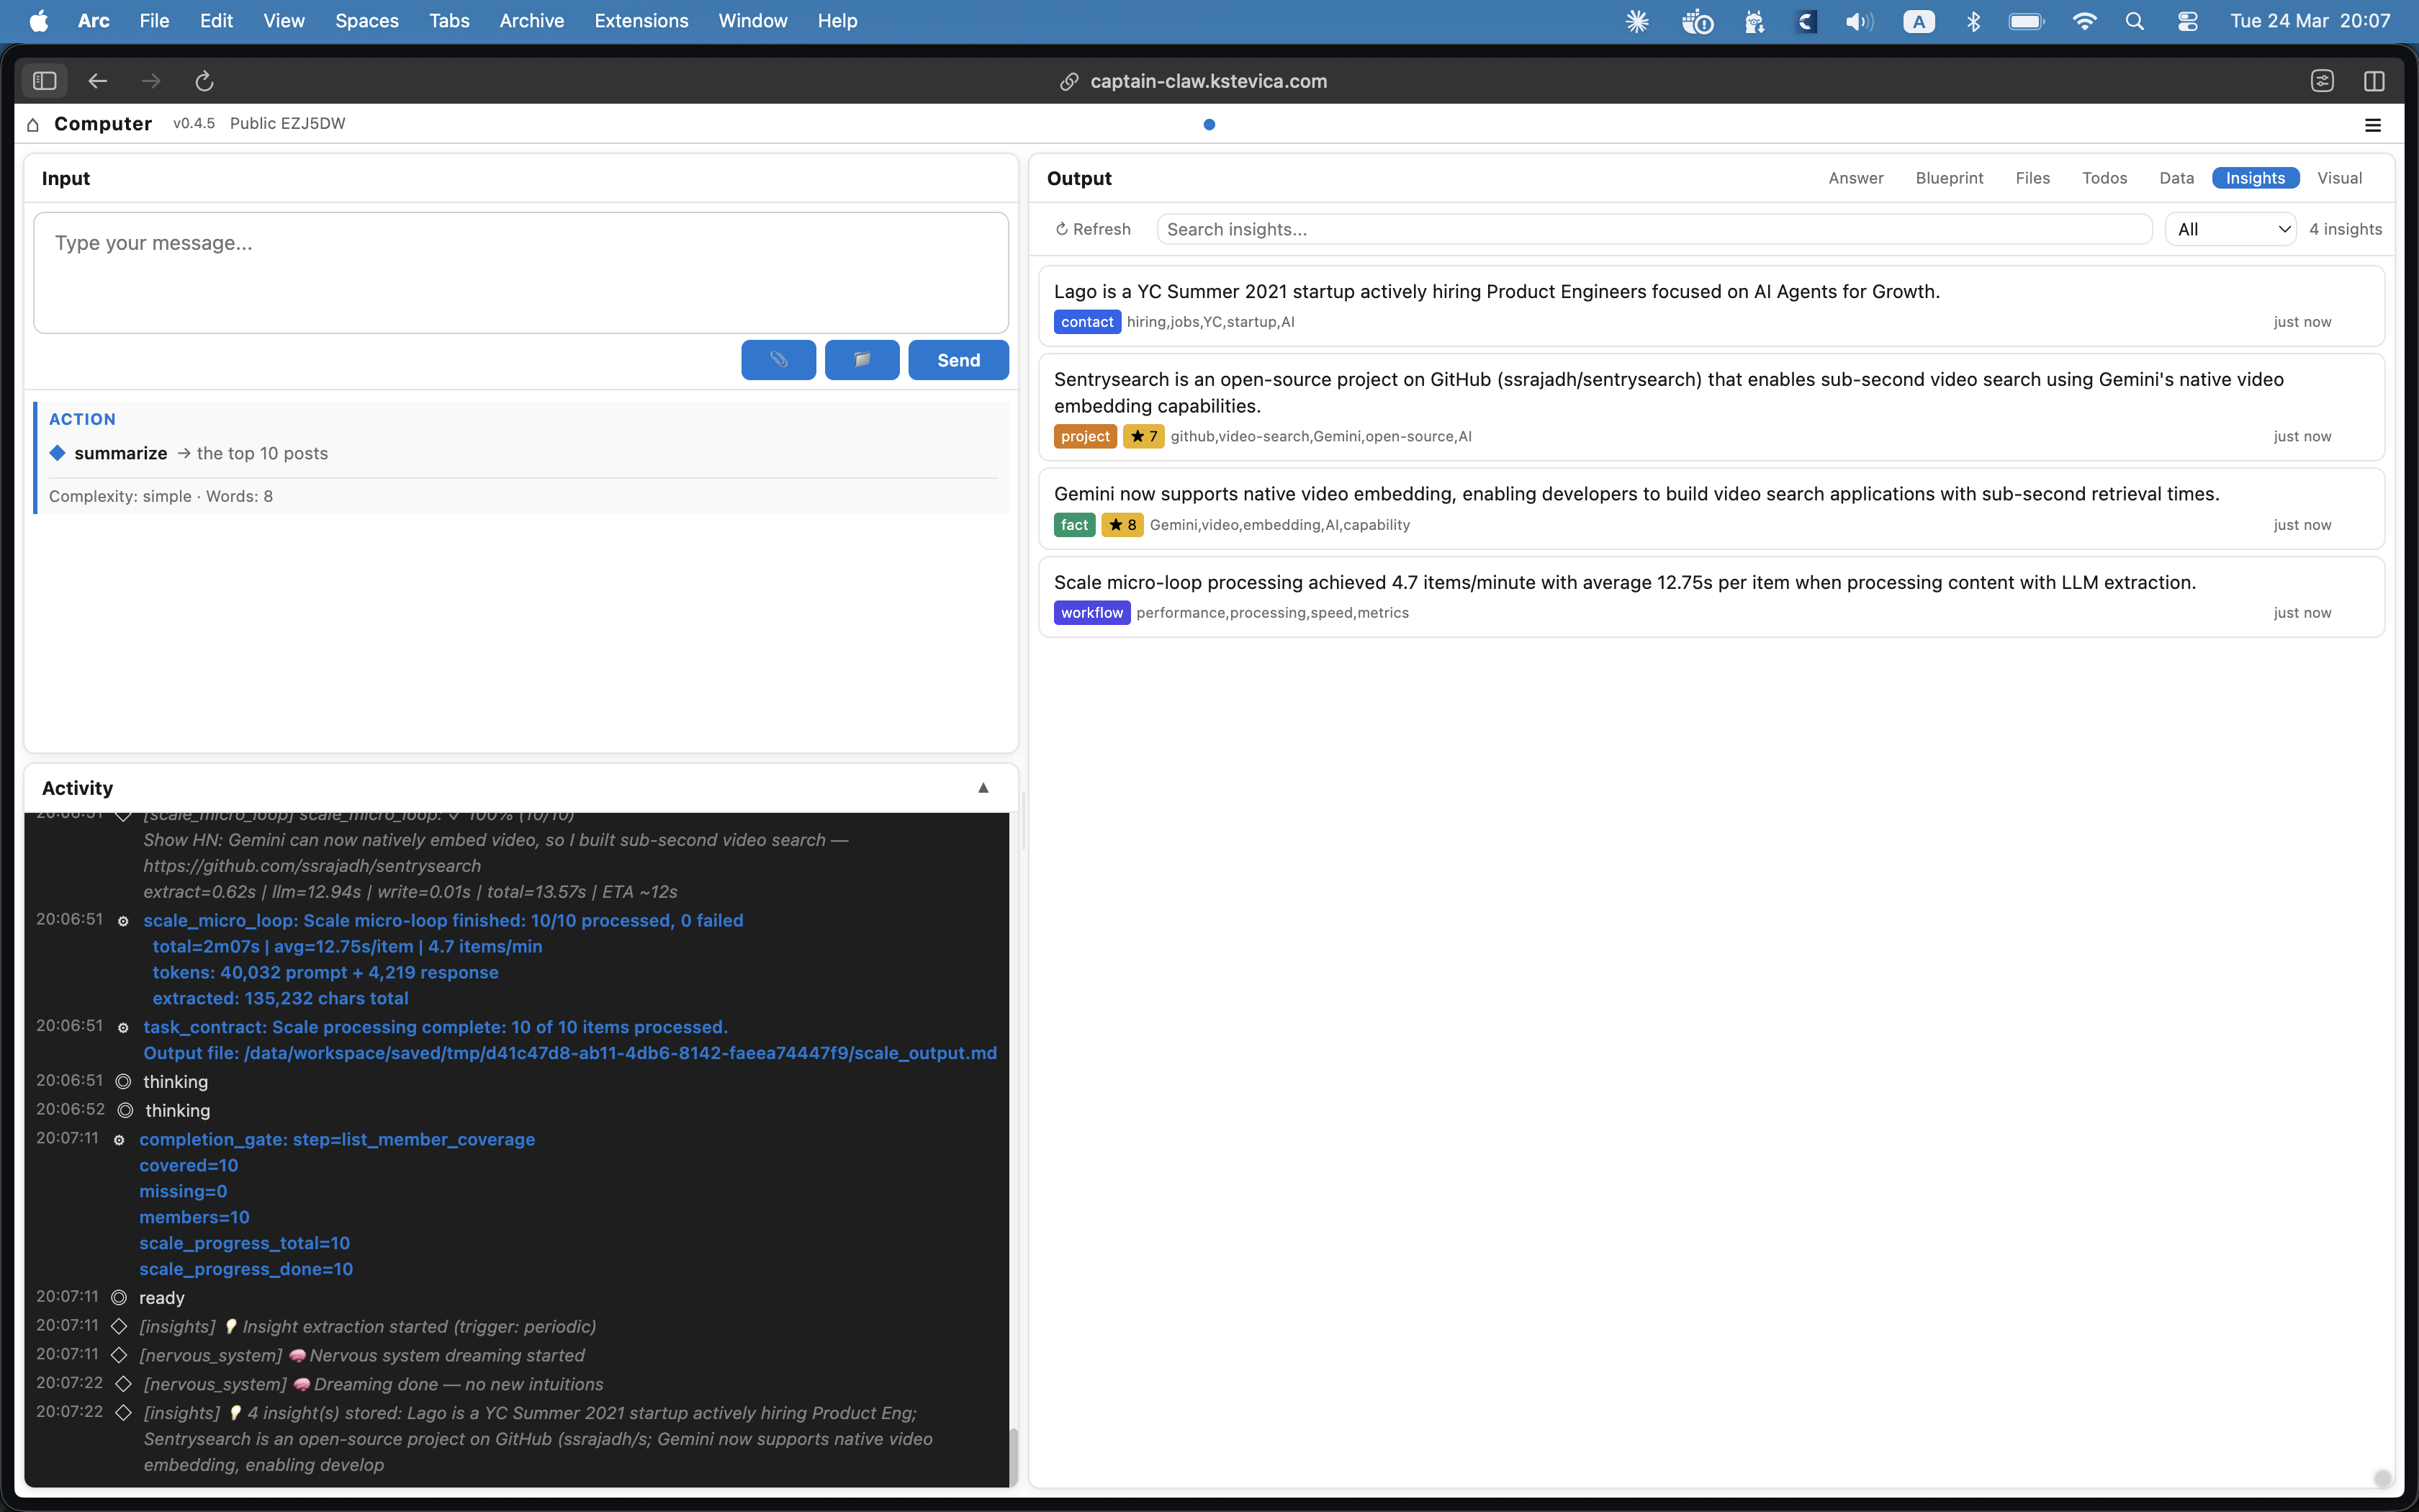Open the Spaces menu
2419x1512 pixels.
pyautogui.click(x=367, y=21)
